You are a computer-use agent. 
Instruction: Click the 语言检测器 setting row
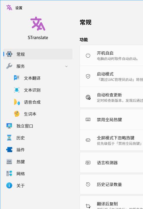tap(111, 162)
